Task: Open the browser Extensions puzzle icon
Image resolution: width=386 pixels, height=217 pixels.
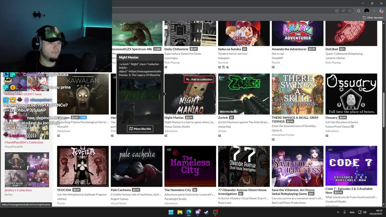Action: [359, 11]
